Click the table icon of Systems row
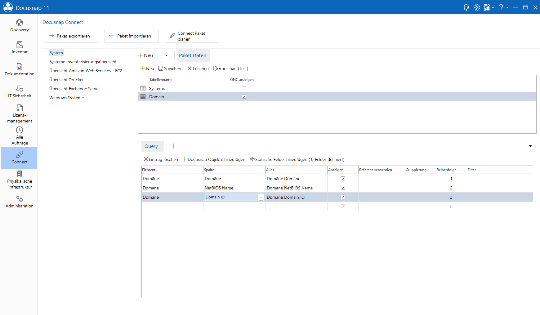The image size is (540, 315). click(143, 88)
